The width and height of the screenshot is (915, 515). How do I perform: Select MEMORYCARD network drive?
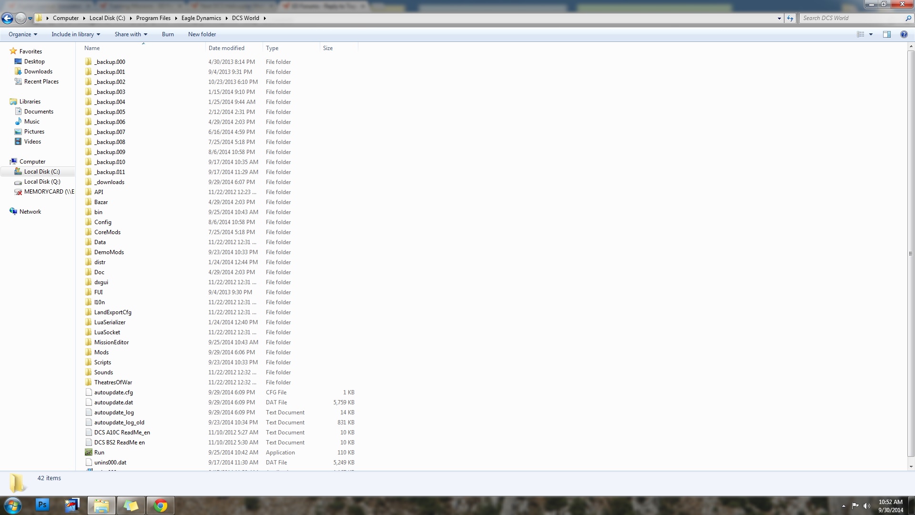point(49,192)
